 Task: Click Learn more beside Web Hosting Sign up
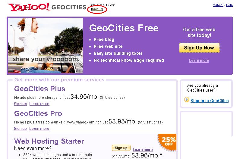(x=143, y=150)
